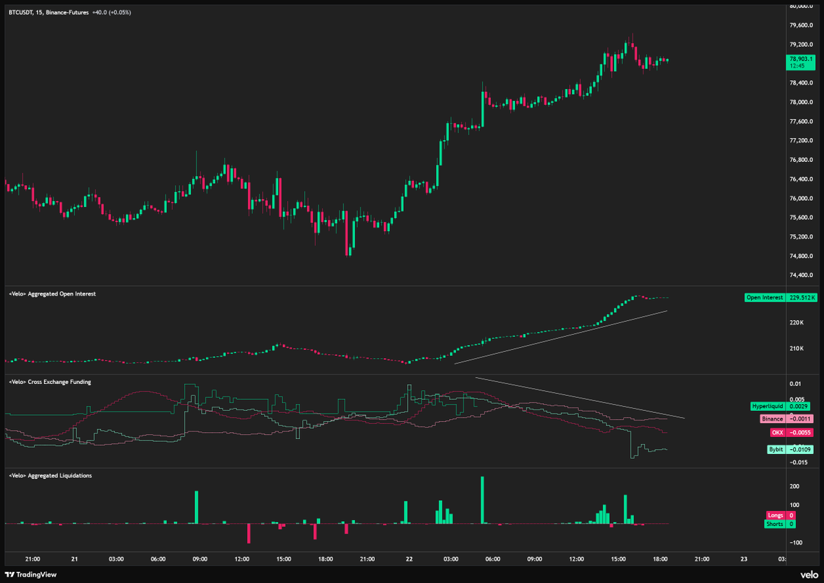
Task: Click the 78,903.1 current price label
Action: 799,62
